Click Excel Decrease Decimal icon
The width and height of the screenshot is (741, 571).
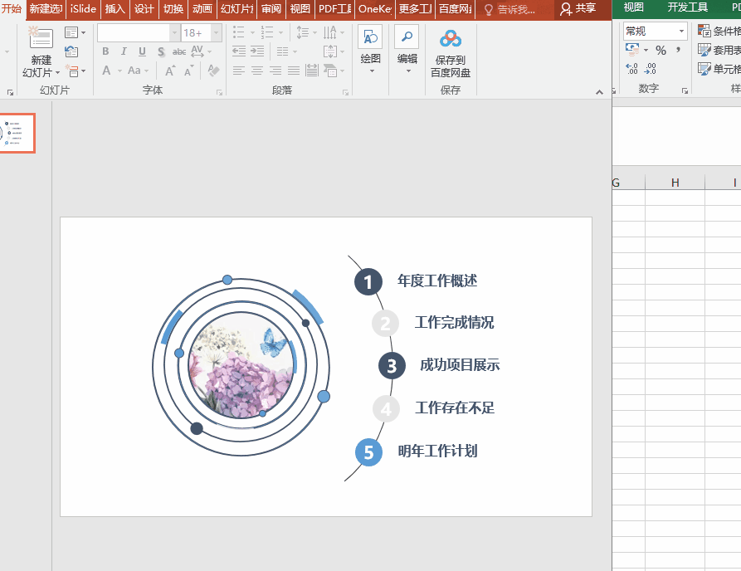[x=651, y=69]
